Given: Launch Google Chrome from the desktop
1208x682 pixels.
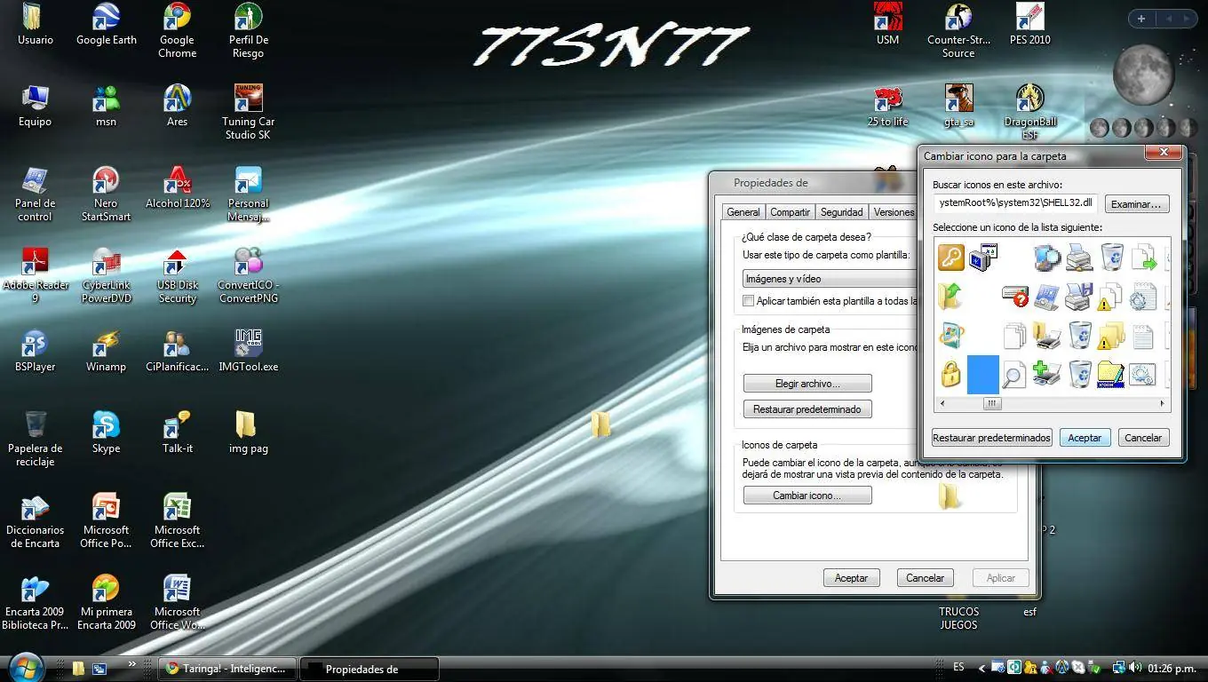Looking at the screenshot, I should [177, 30].
